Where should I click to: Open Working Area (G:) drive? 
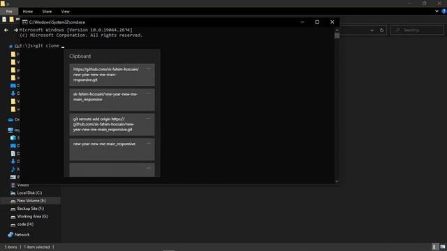click(x=33, y=216)
